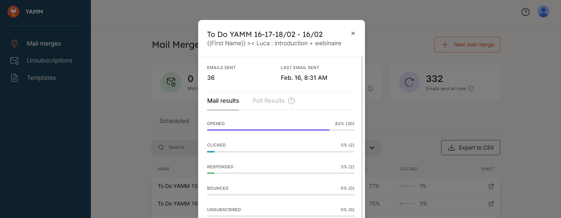Click the Templates document icon
Viewport: 561px width, 218px height.
pyautogui.click(x=14, y=78)
